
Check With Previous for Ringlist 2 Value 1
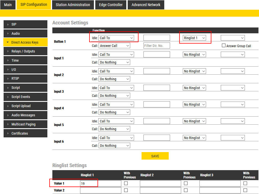tap(186, 183)
